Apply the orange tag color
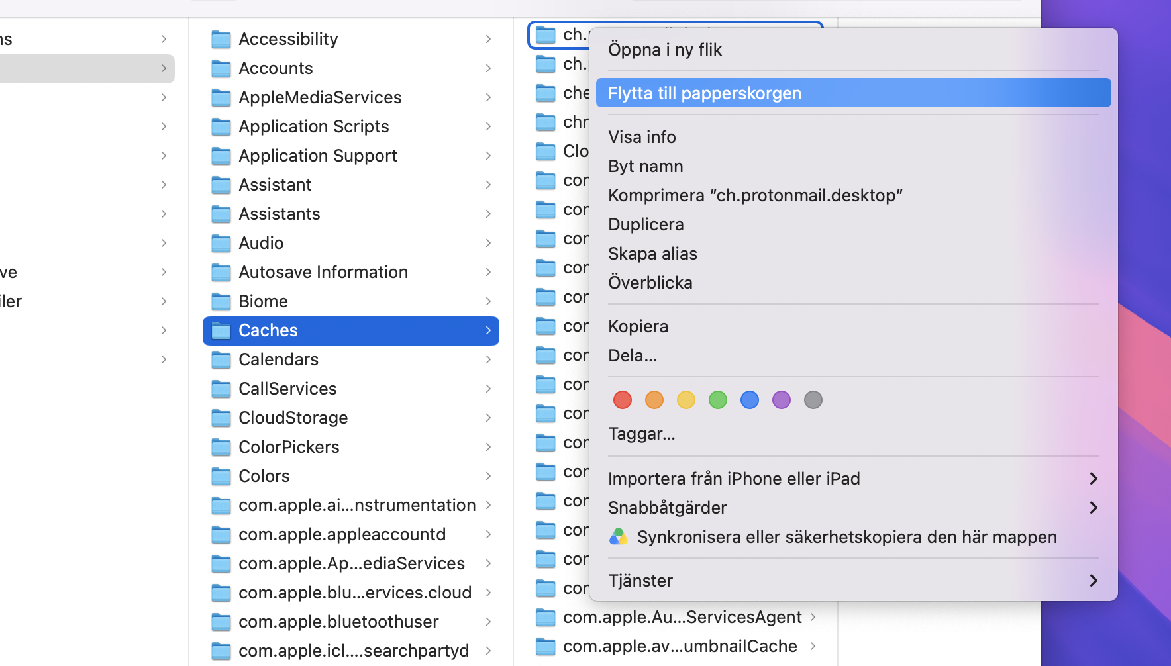This screenshot has height=666, width=1171. click(x=654, y=400)
